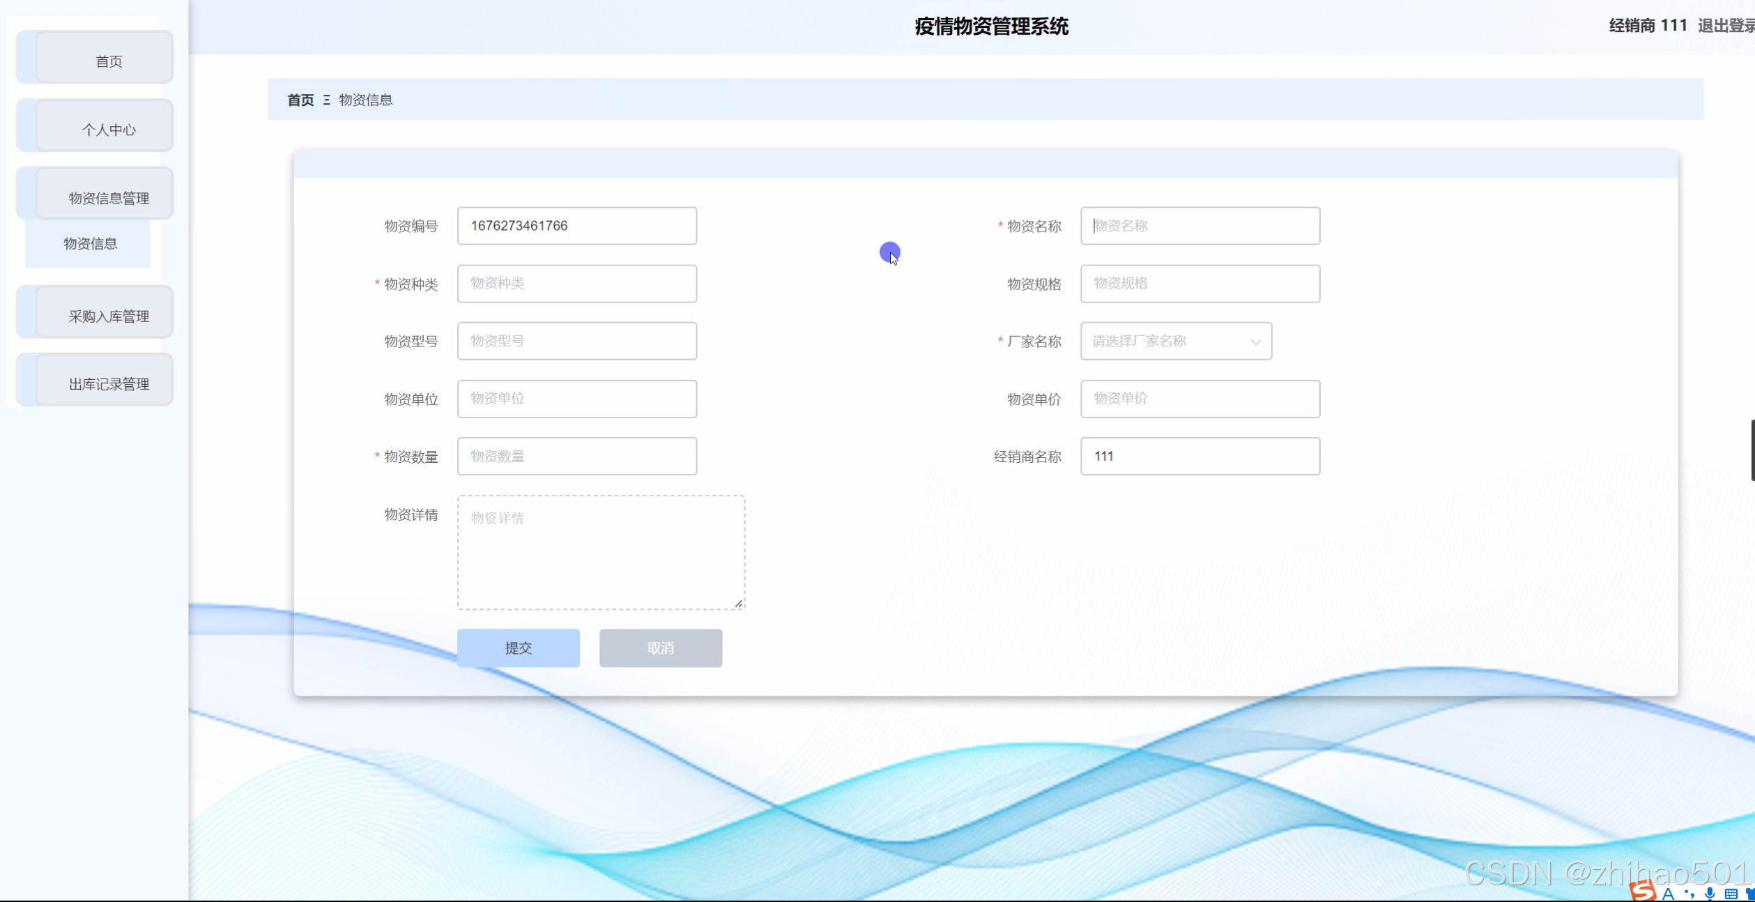Image resolution: width=1755 pixels, height=902 pixels.
Task: Click the 退出登录 logout link
Action: pos(1724,26)
